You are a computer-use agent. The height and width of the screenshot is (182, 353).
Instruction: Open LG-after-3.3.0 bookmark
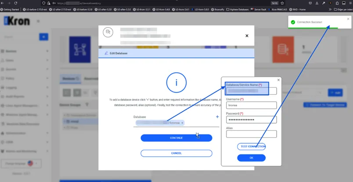point(122,10)
